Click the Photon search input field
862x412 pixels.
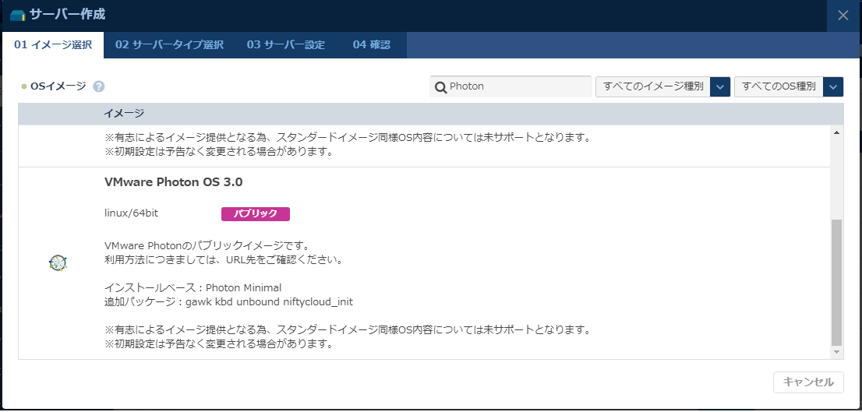510,86
